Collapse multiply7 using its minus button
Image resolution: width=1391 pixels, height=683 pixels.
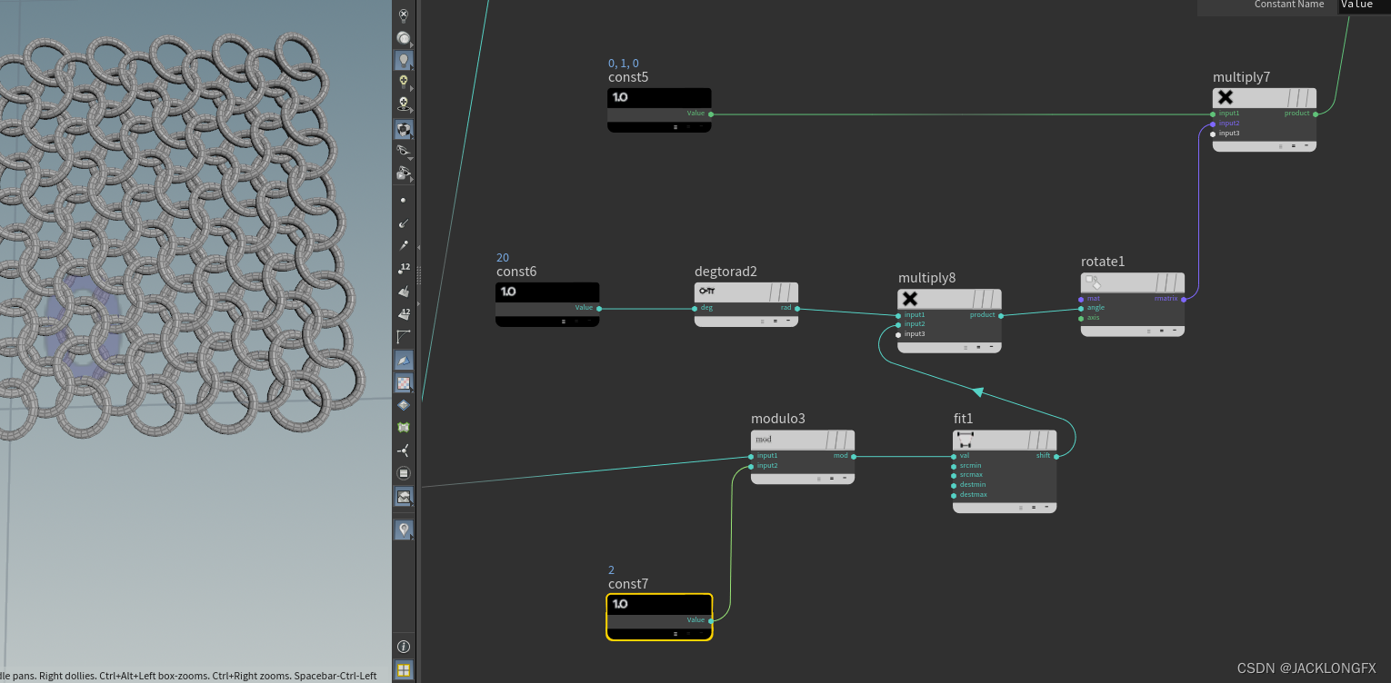point(1306,145)
